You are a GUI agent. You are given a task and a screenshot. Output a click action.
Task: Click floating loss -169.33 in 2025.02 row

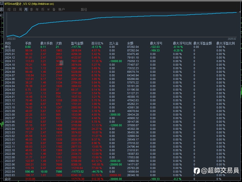pos(155,50)
